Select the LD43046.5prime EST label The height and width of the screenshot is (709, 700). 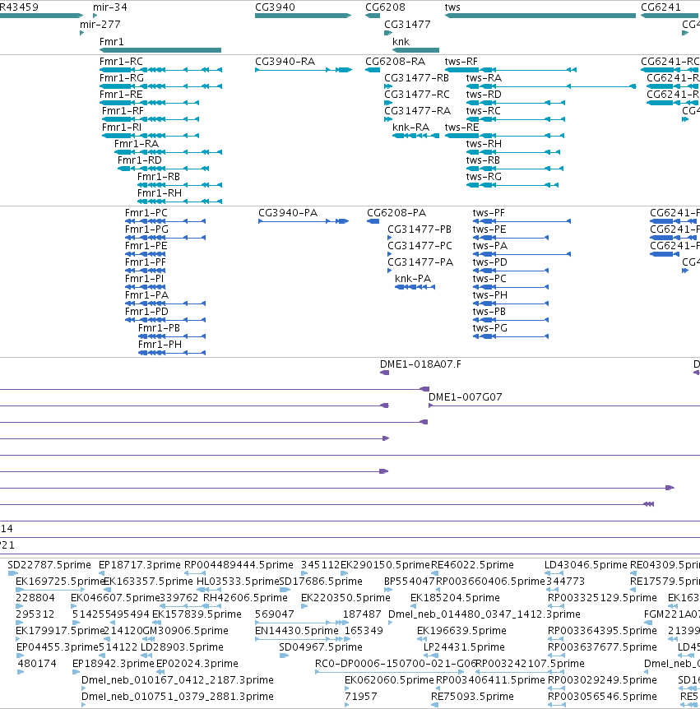[586, 565]
